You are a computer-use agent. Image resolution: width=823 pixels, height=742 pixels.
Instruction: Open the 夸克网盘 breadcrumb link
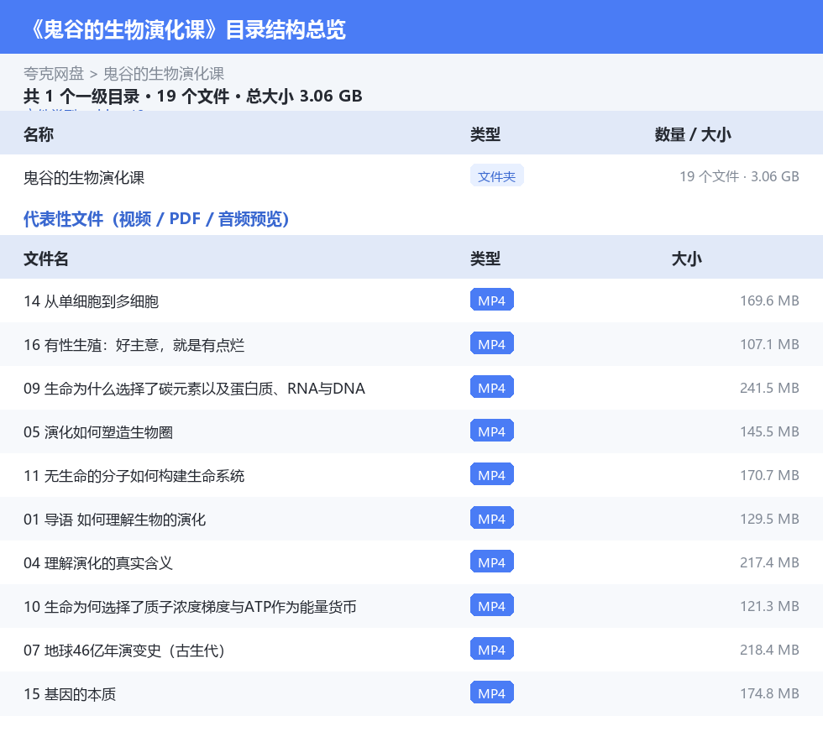click(54, 74)
